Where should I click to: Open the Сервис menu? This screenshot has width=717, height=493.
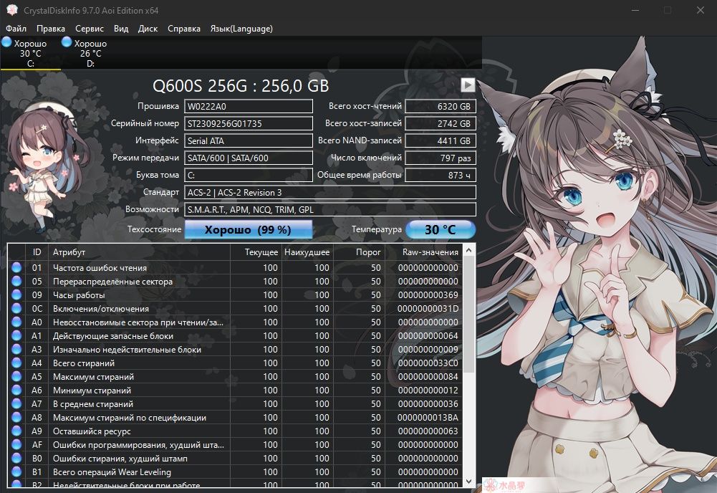coord(89,29)
